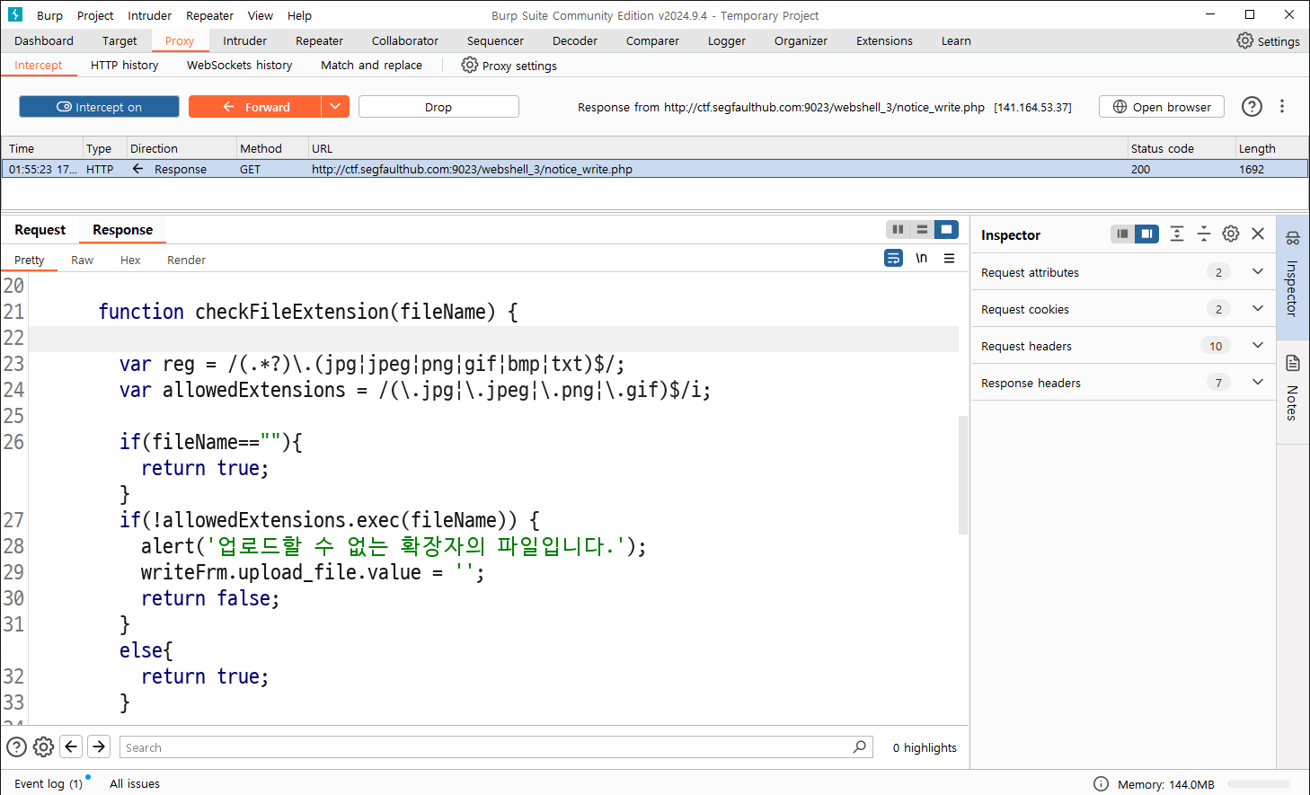Open Match and replace sub-tab
The height and width of the screenshot is (795, 1310).
point(371,65)
